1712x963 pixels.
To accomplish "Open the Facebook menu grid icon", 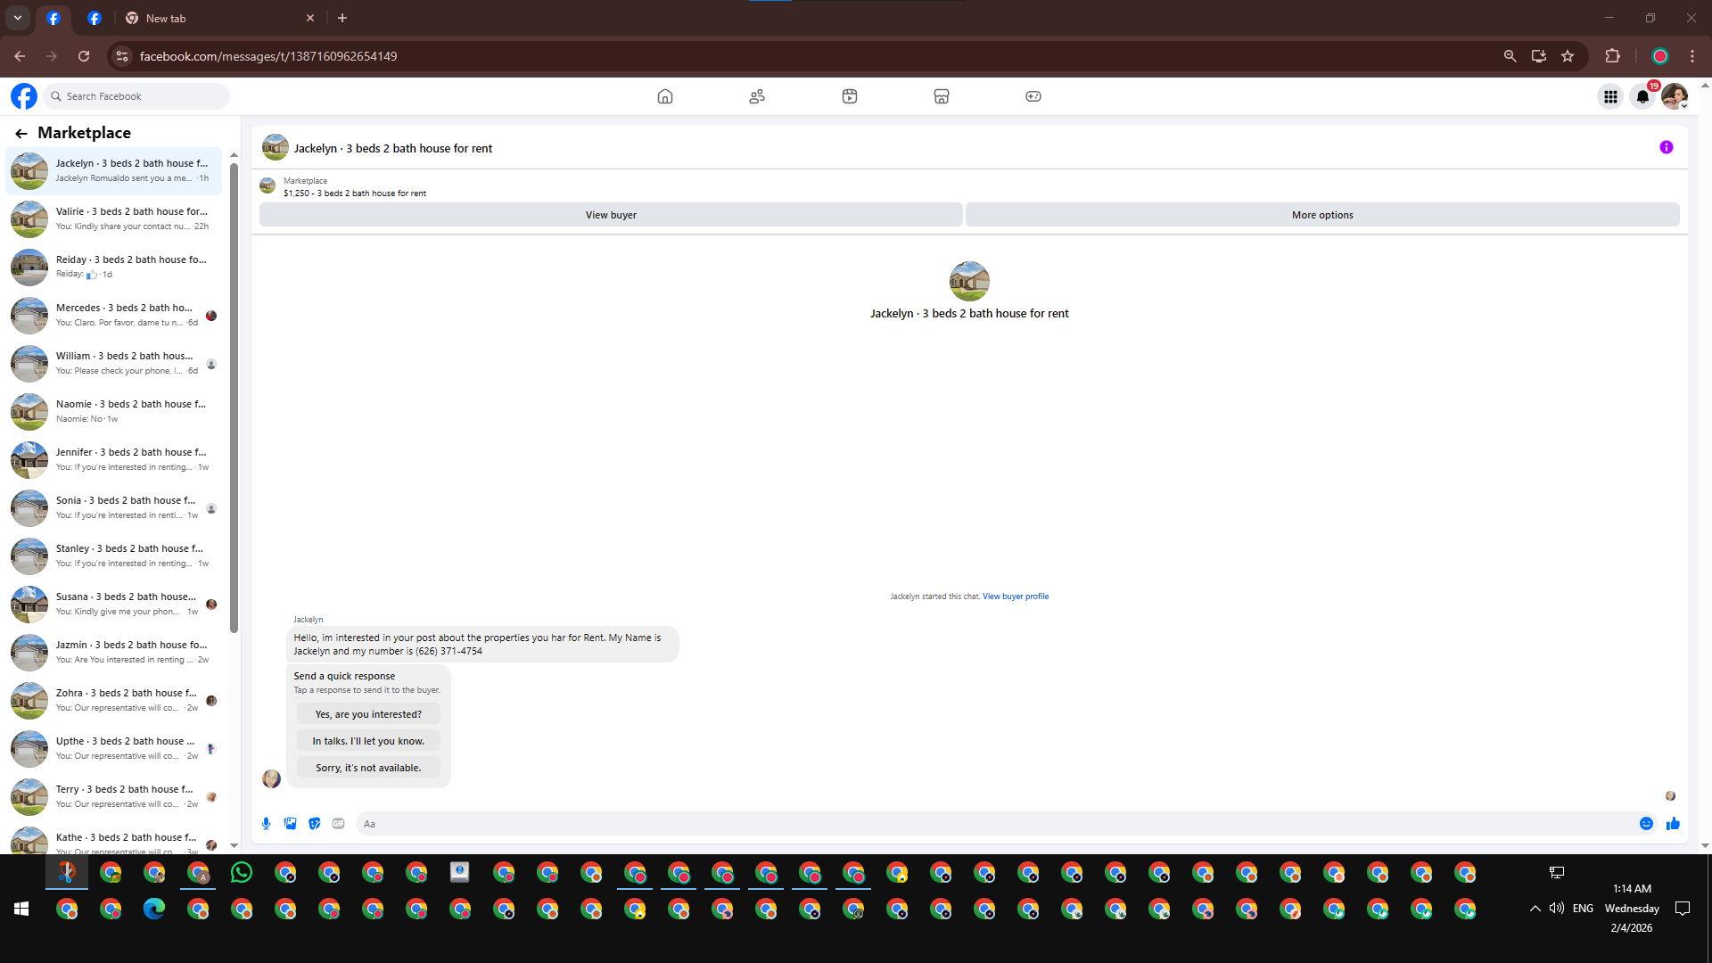I will [1610, 96].
